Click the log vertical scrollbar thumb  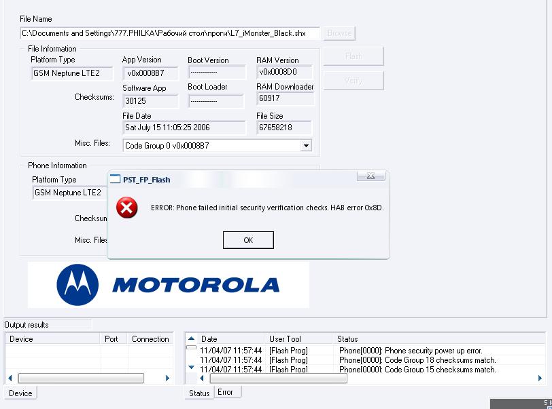pos(191,347)
